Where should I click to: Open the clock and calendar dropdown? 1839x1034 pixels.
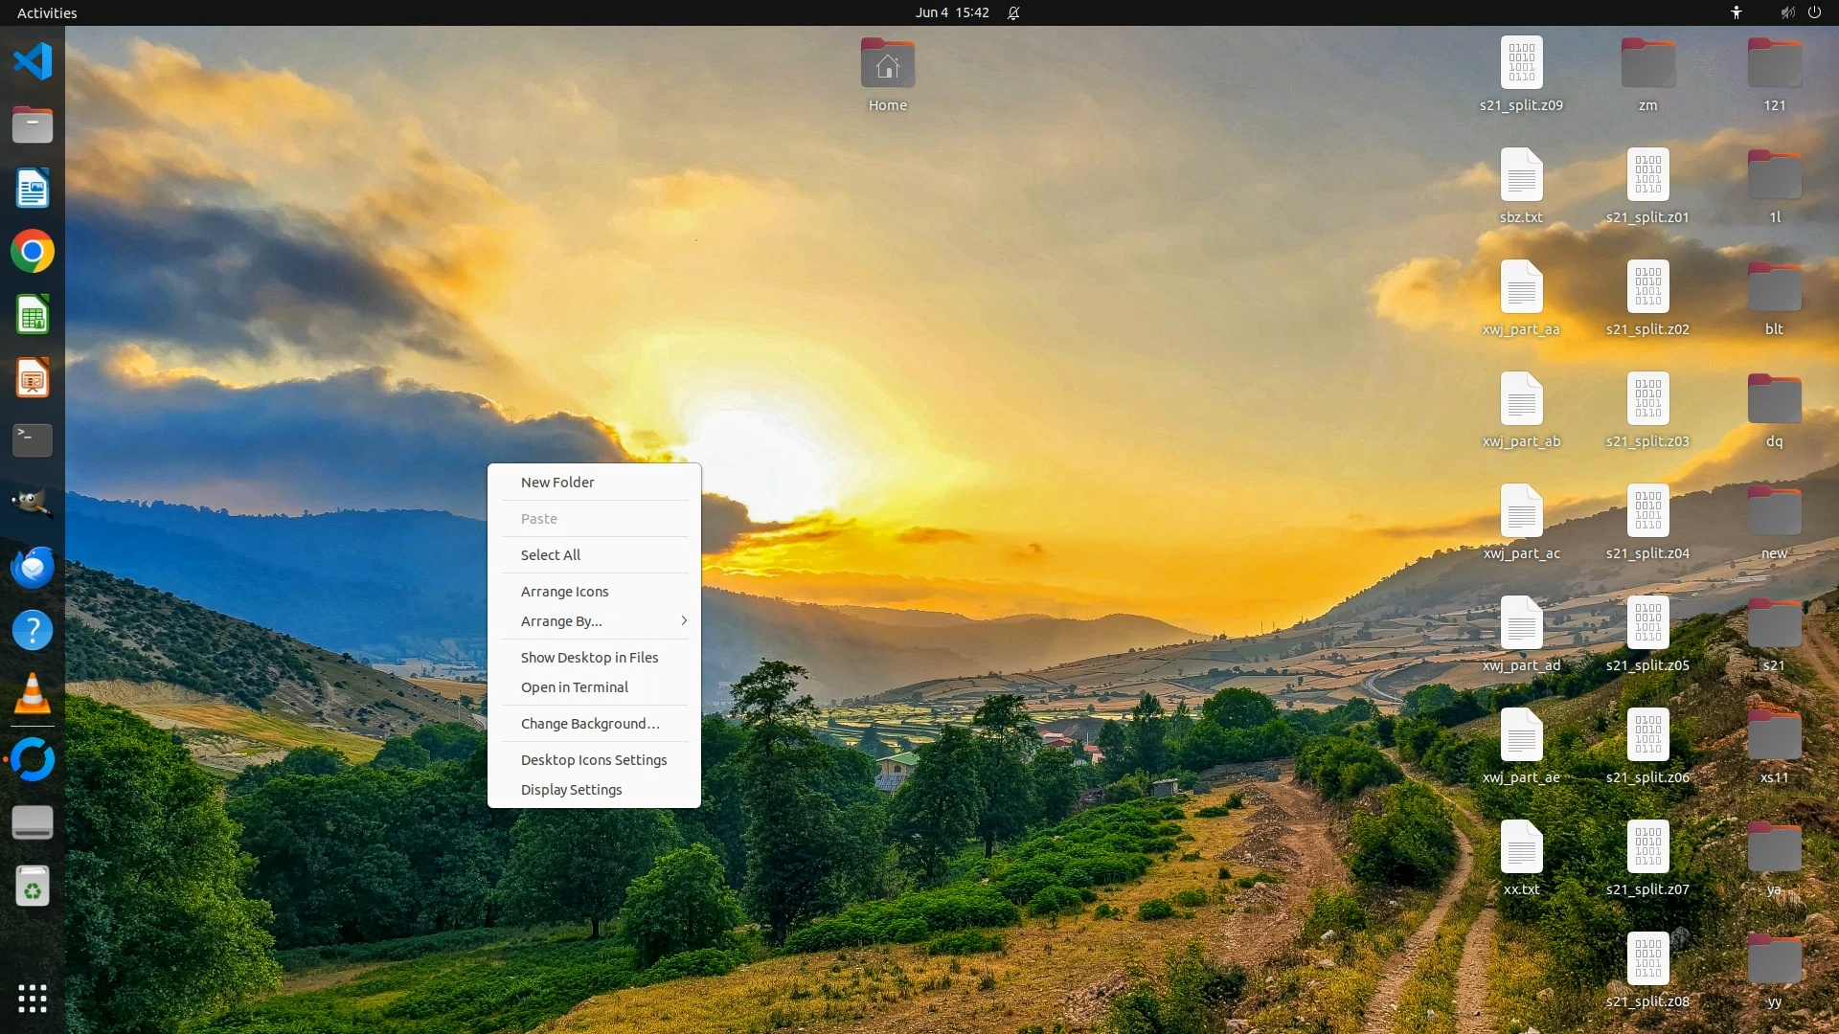(951, 12)
